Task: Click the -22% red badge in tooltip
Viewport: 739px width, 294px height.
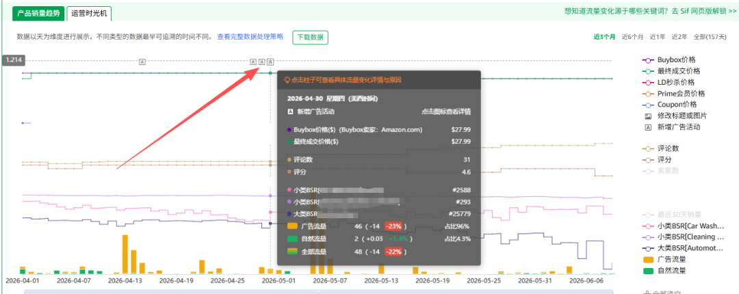Action: pos(394,252)
